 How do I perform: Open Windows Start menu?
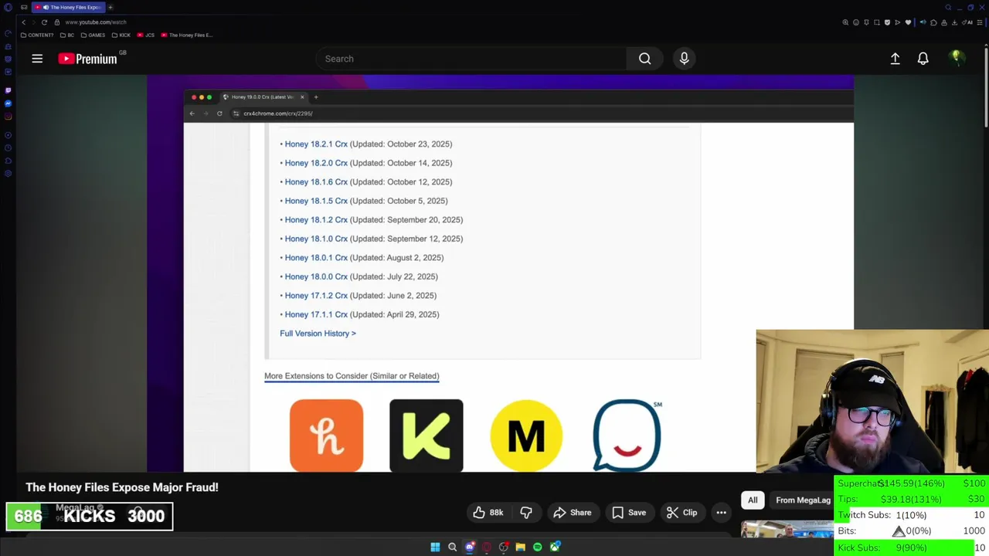tap(435, 547)
